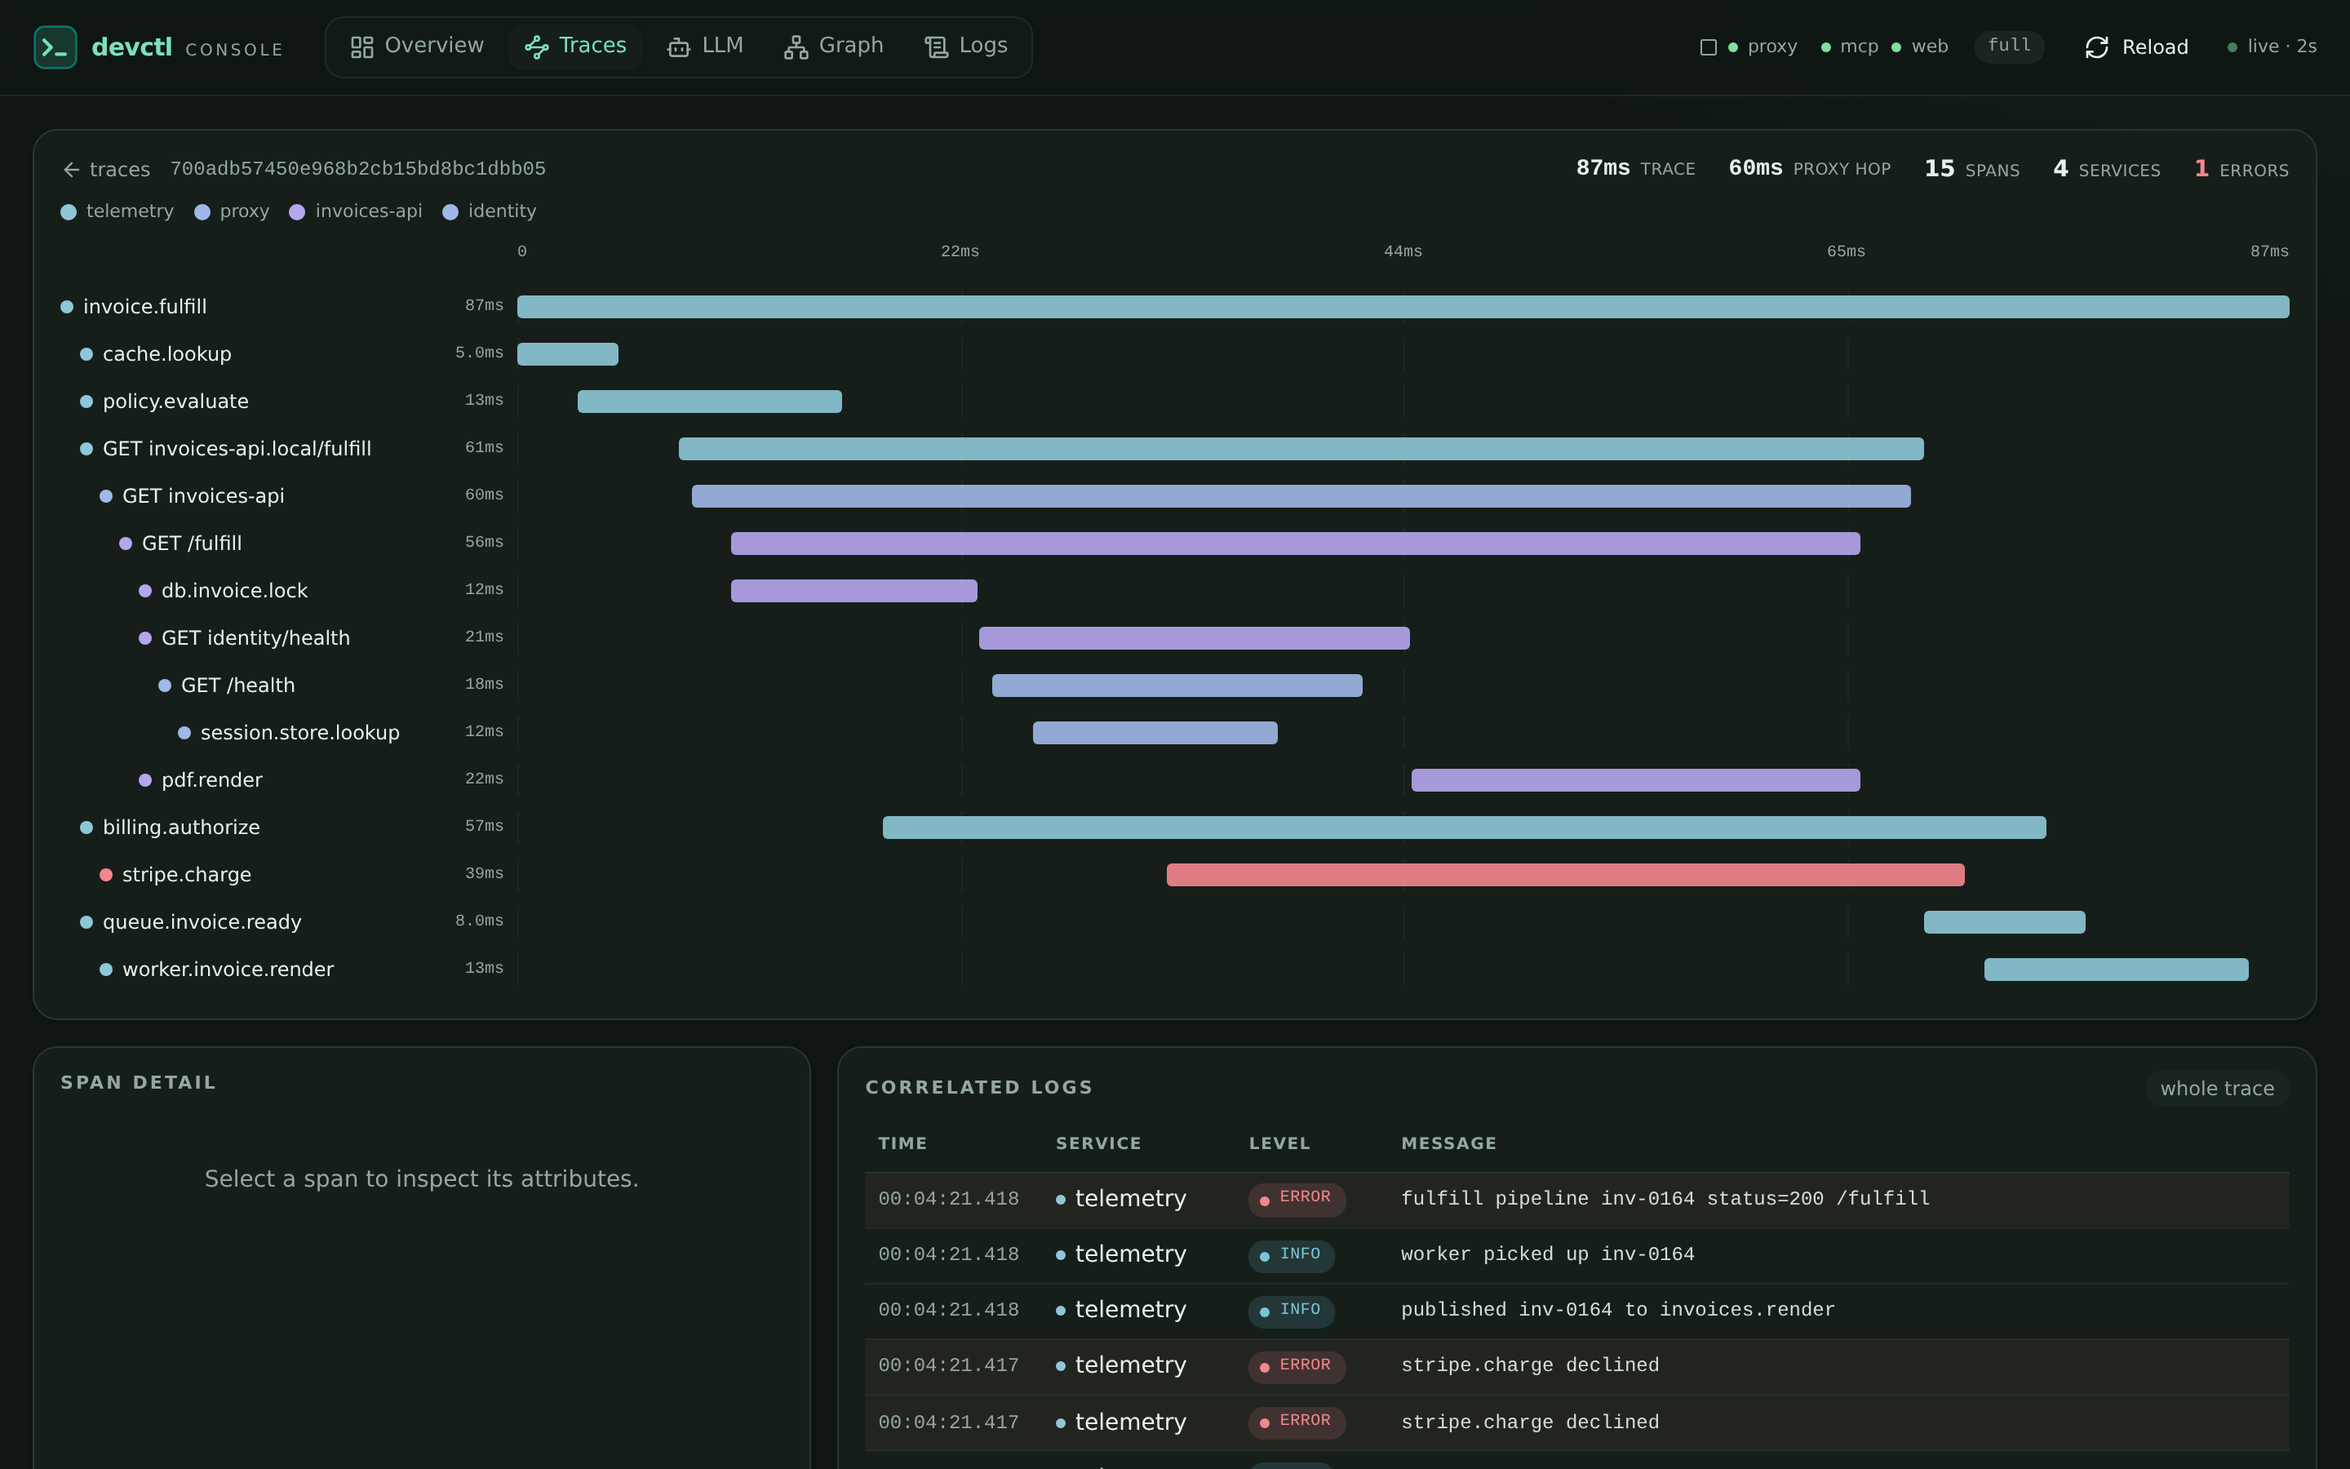
Task: Click the identity legend entry
Action: coord(490,211)
